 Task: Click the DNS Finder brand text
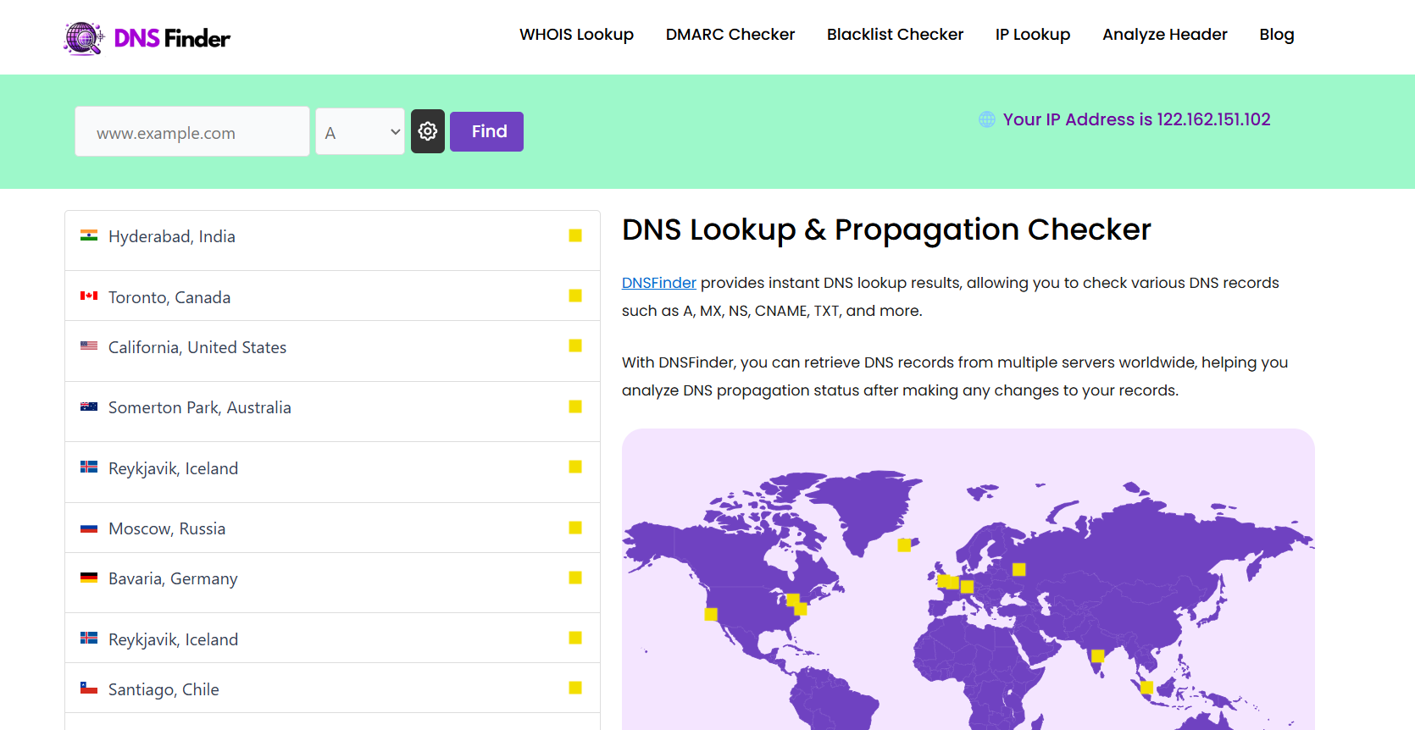(x=172, y=38)
